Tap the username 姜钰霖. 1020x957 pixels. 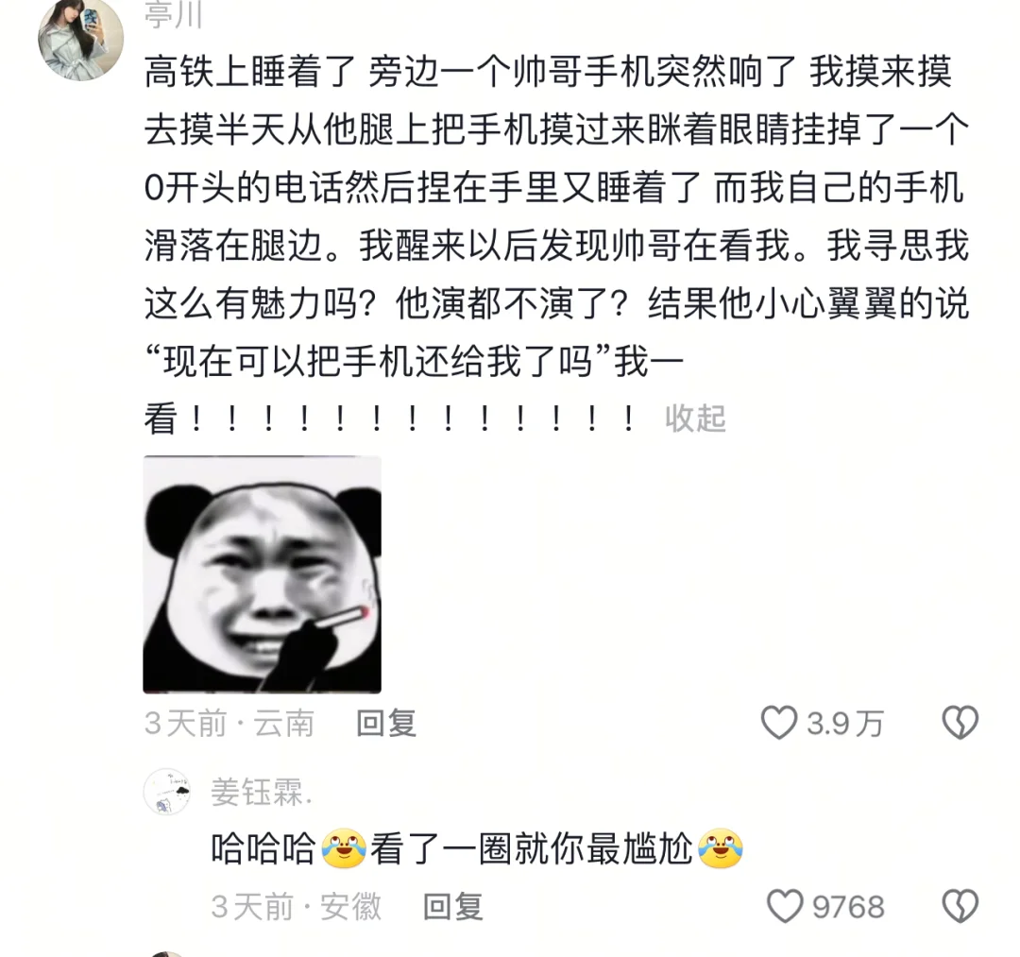[x=262, y=792]
